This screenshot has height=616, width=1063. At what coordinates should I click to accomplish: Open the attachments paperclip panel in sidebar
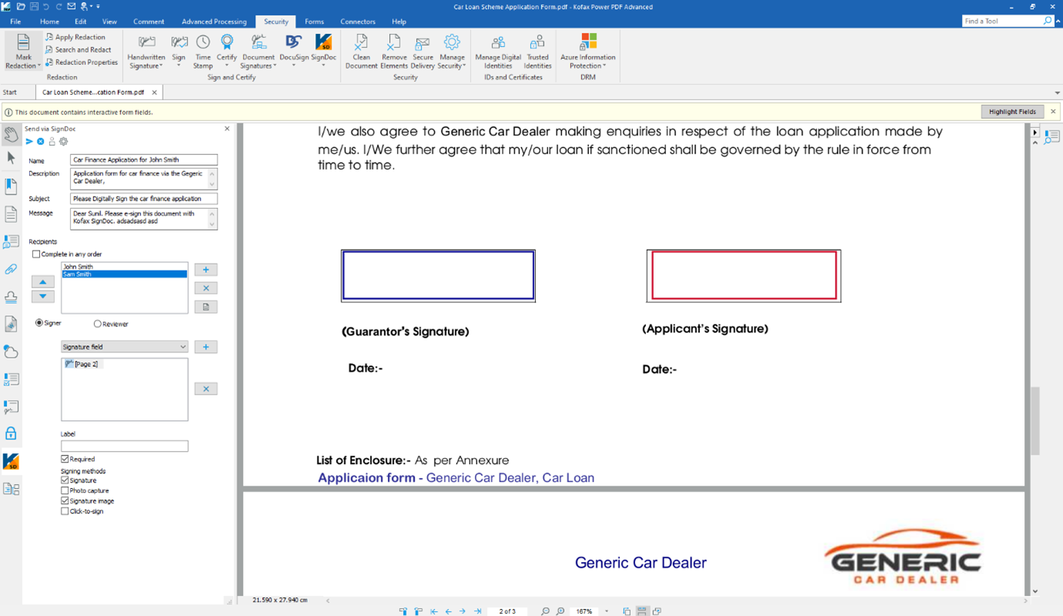click(11, 268)
